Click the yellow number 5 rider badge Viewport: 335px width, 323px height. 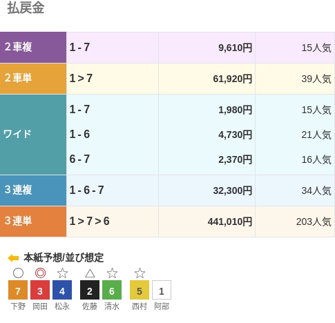tap(140, 290)
